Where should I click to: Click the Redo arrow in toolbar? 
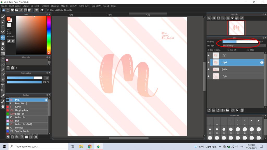tap(42, 10)
